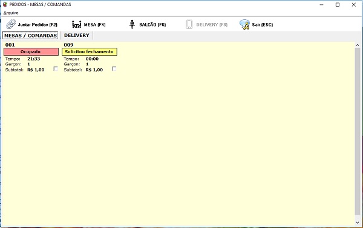
Task: Click the grayed DELIVERY phone icon
Action: pos(189,24)
